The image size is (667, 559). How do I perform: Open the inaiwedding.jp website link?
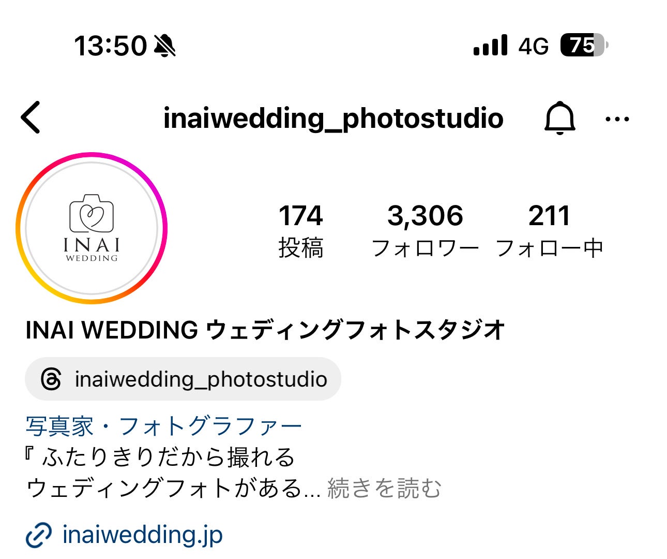click(x=142, y=535)
